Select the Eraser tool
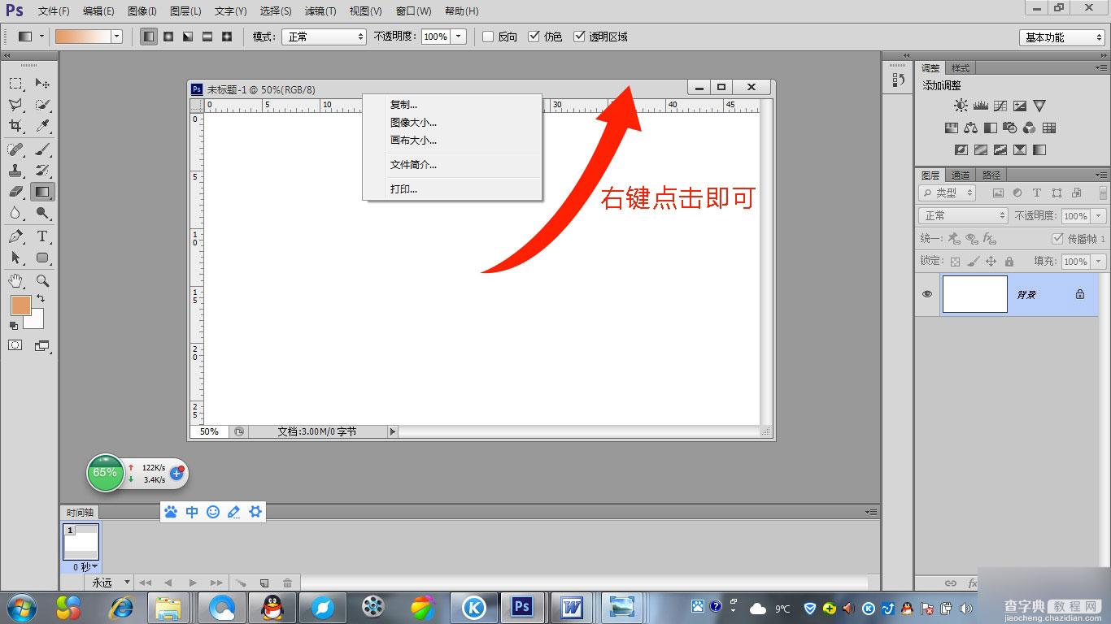The width and height of the screenshot is (1111, 624). (15, 192)
